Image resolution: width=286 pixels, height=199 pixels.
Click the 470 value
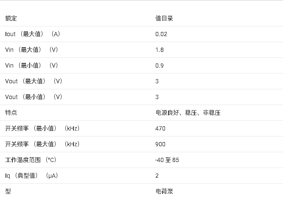point(160,128)
